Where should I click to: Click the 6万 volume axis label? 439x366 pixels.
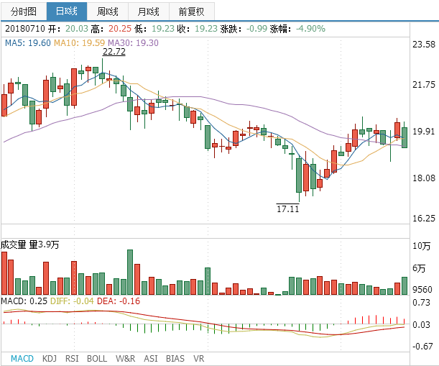(419, 268)
